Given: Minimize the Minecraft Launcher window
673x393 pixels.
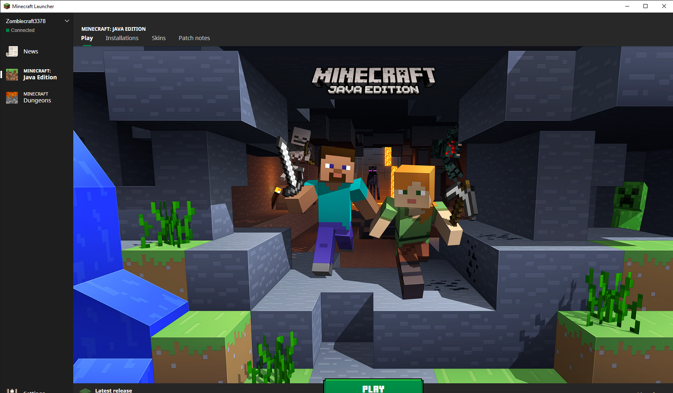Looking at the screenshot, I should point(627,6).
